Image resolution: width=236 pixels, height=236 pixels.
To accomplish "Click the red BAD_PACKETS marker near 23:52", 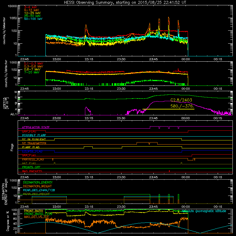I will [169, 171].
